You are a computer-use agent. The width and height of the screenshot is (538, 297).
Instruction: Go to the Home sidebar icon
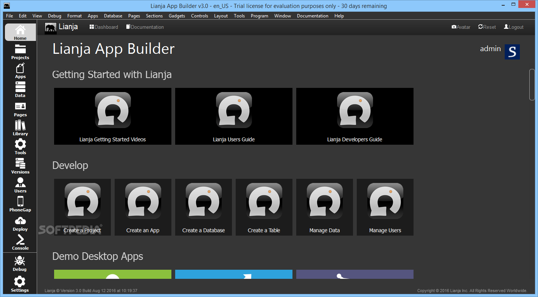(20, 32)
